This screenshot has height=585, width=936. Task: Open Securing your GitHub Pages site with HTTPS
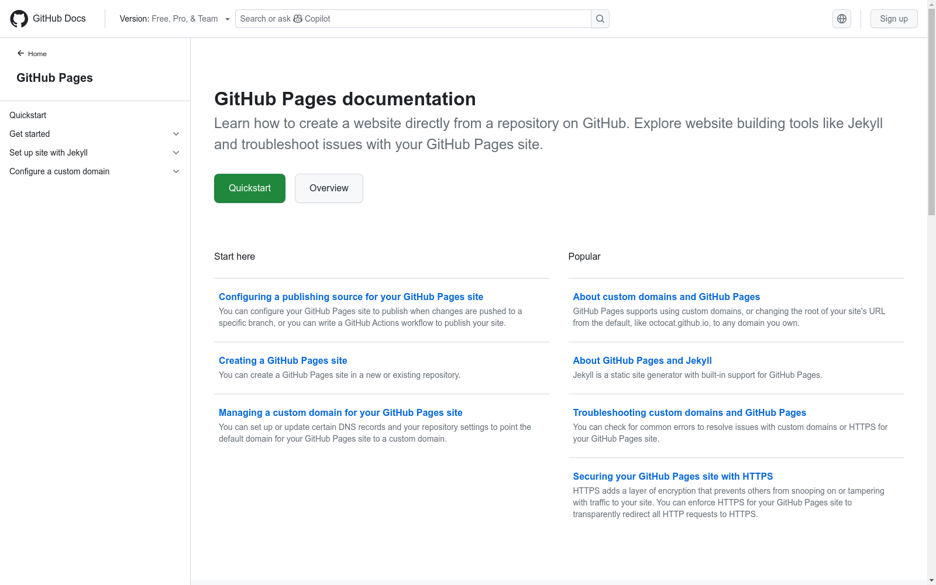tap(673, 477)
